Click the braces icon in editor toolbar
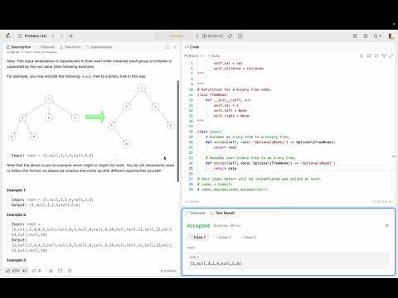Viewport: 398px width, 298px height. (376, 55)
